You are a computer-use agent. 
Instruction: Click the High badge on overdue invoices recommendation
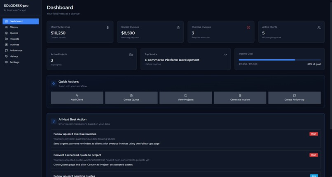click(313, 134)
